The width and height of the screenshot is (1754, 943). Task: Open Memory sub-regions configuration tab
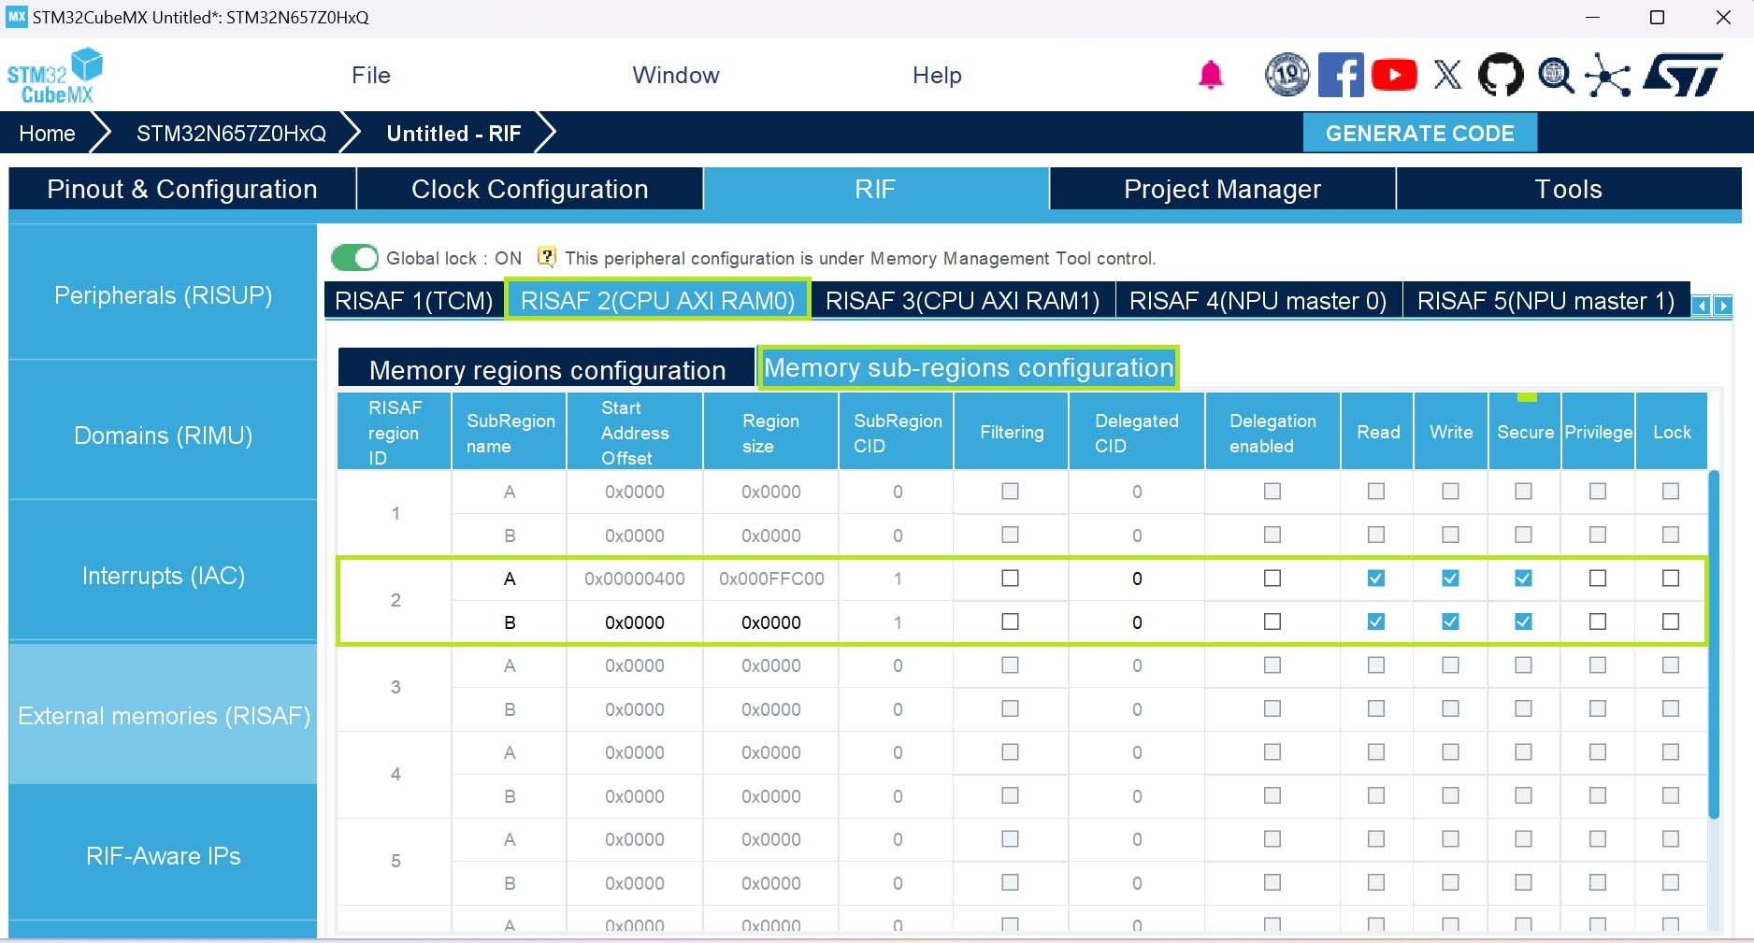(969, 367)
